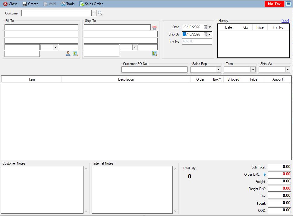Click the red No-Tax button
The width and height of the screenshot is (293, 216).
(274, 4)
